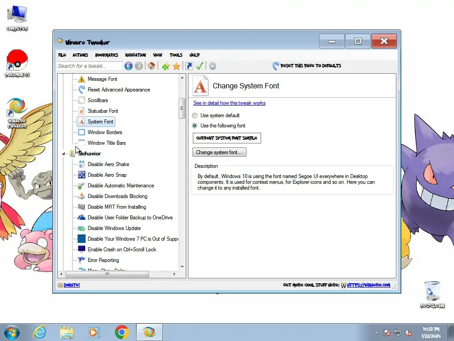Click the tree scrollbar down arrow

pyautogui.click(x=182, y=267)
